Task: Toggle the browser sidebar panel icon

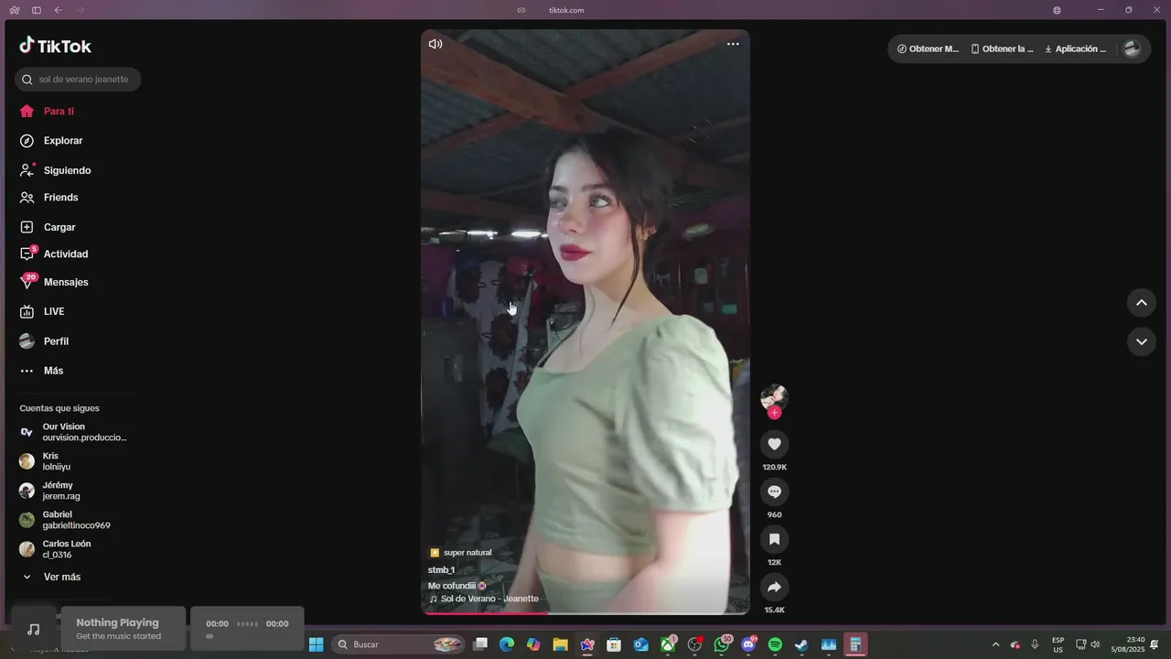Action: [x=37, y=10]
